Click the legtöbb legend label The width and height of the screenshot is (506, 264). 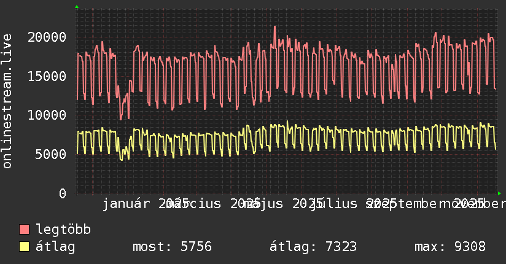63,230
